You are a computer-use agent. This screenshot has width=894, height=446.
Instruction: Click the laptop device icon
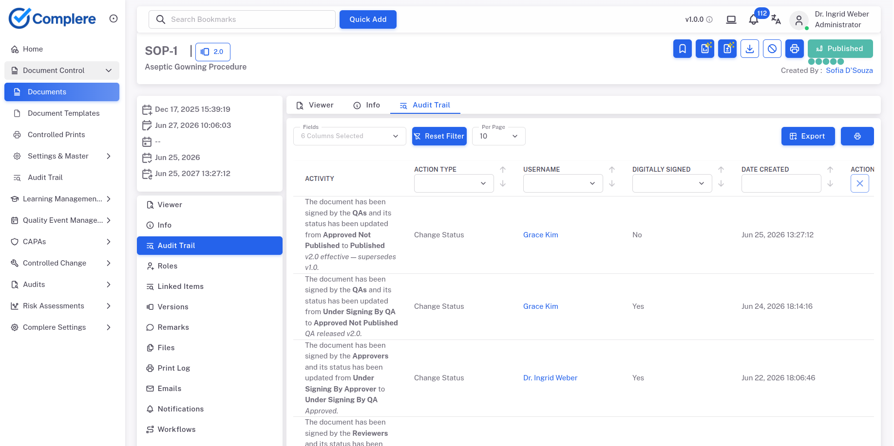pyautogui.click(x=731, y=19)
